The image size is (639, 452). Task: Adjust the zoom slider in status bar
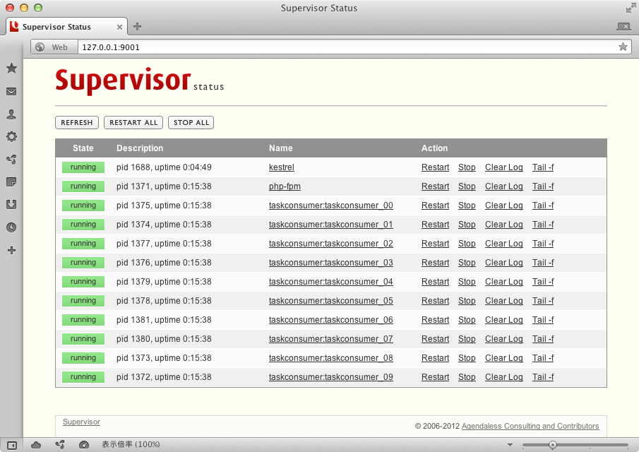(553, 445)
